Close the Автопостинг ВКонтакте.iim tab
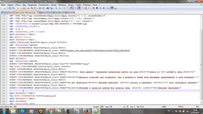203x114 pixels. coord(38,13)
